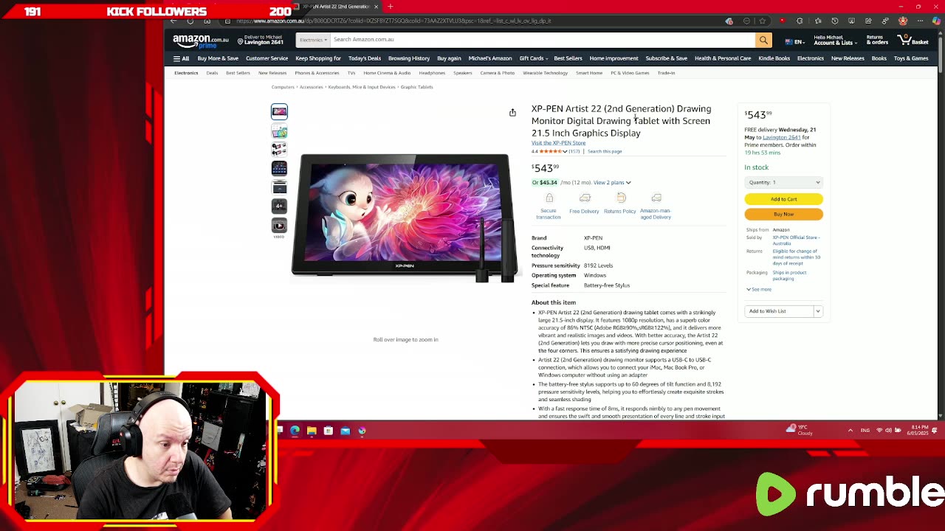The width and height of the screenshot is (945, 531).
Task: Open Returns & orders link
Action: [x=877, y=40]
